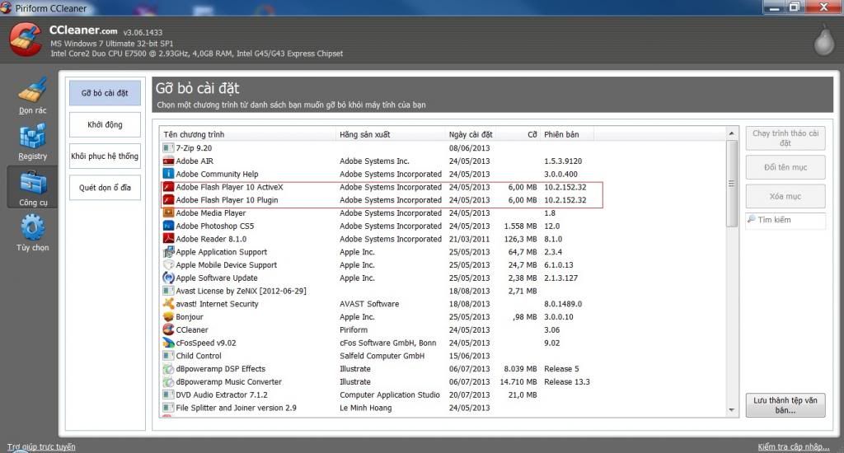Image resolution: width=844 pixels, height=453 pixels.
Task: Open the Tùy chọn options section
Action: point(32,233)
